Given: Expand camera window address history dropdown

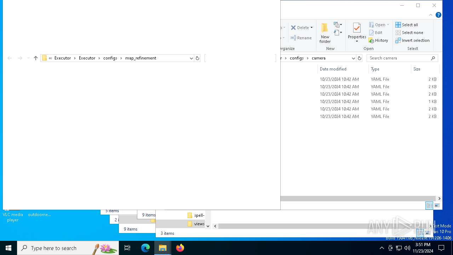Looking at the screenshot, I should click(353, 58).
